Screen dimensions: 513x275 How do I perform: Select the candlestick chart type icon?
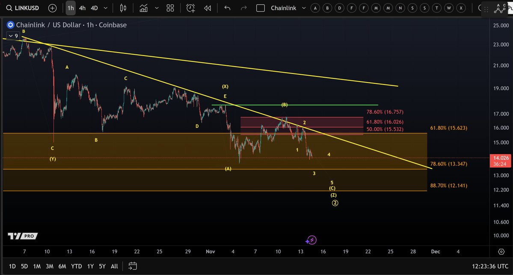(123, 8)
